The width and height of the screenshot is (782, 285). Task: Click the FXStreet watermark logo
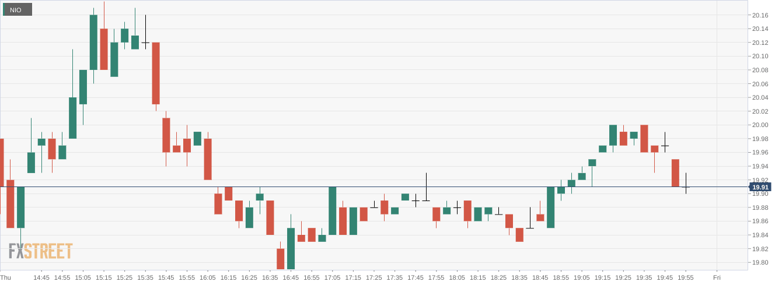[x=41, y=251]
